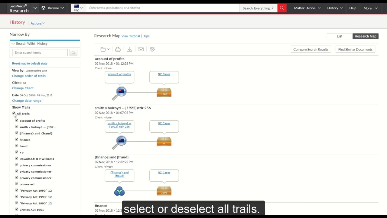Open the account of profits search bubble link
Screen dimensions: 387x218
(x=119, y=74)
